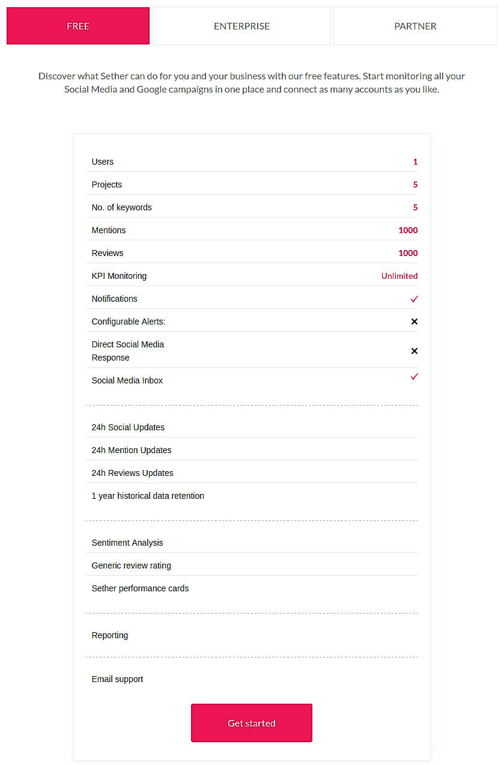Expand the 24h Social Updates row
504x765 pixels.
(252, 427)
